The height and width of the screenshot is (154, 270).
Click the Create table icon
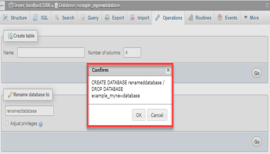[x=10, y=36]
